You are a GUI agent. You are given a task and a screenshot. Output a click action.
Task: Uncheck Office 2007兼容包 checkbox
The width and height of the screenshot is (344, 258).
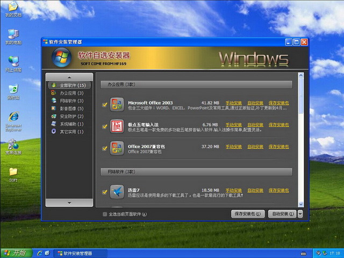[105, 148]
